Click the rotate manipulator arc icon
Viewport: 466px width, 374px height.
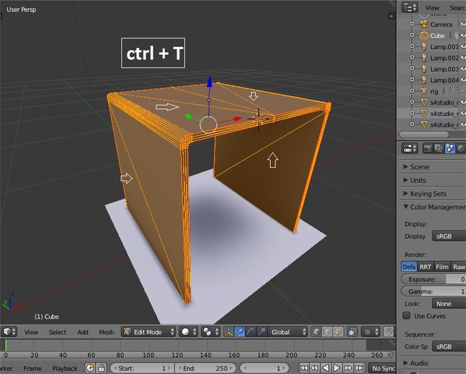point(250,332)
